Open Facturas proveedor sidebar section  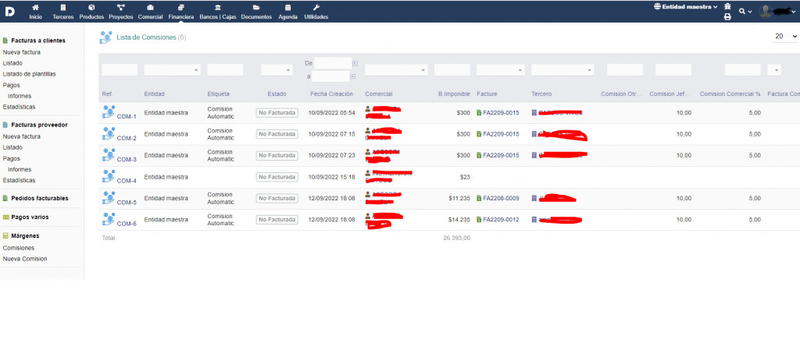(39, 125)
